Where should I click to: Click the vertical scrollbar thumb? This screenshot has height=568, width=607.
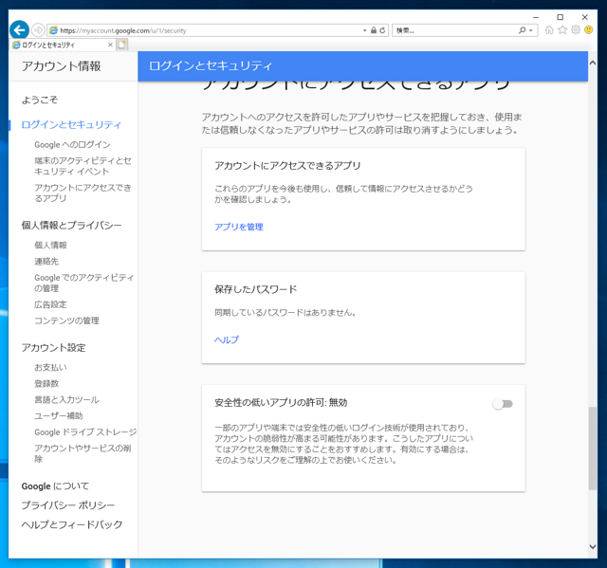click(592, 449)
